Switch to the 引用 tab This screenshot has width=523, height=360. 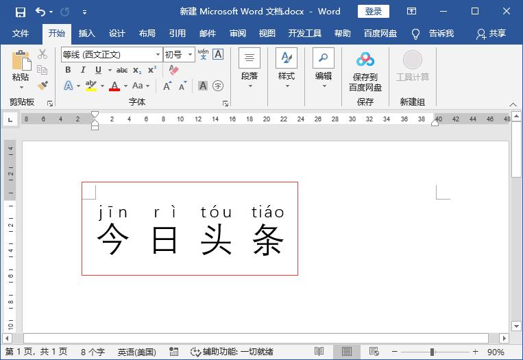coord(177,34)
